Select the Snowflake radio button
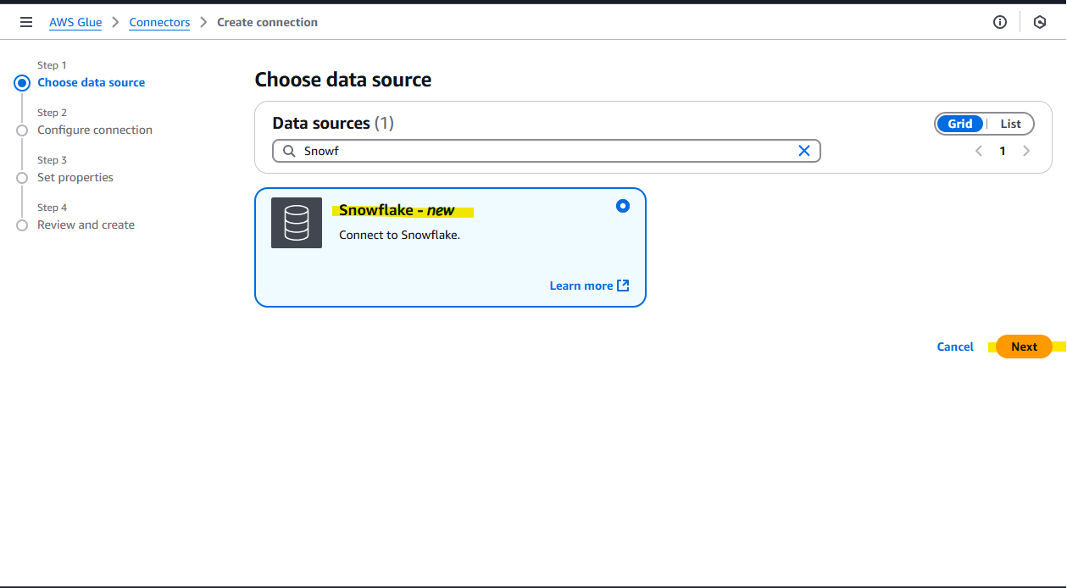Screen dimensions: 1067x588 click(623, 206)
